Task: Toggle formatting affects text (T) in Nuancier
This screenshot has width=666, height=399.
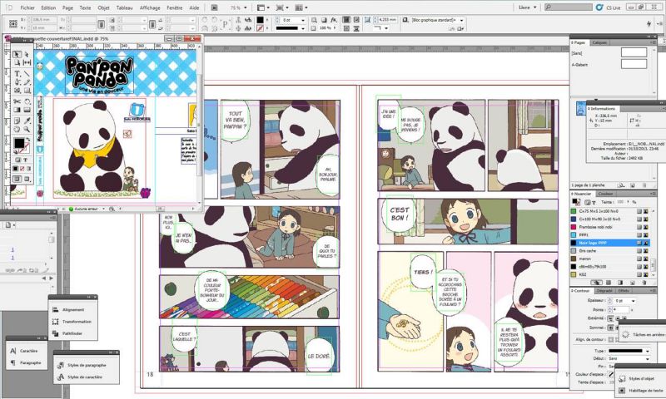Action: pos(594,202)
